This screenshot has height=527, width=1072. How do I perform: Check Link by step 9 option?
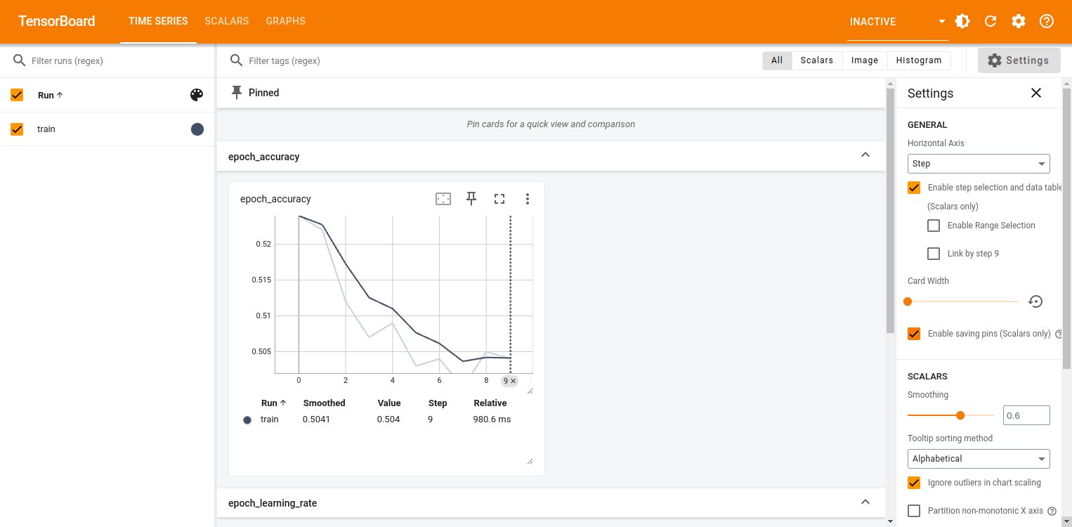934,254
